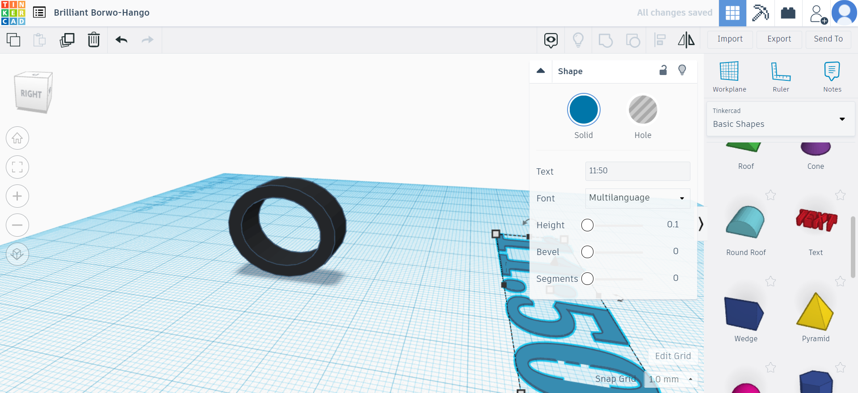Click the Edit Grid button
Viewport: 858px width, 393px height.
click(x=673, y=356)
